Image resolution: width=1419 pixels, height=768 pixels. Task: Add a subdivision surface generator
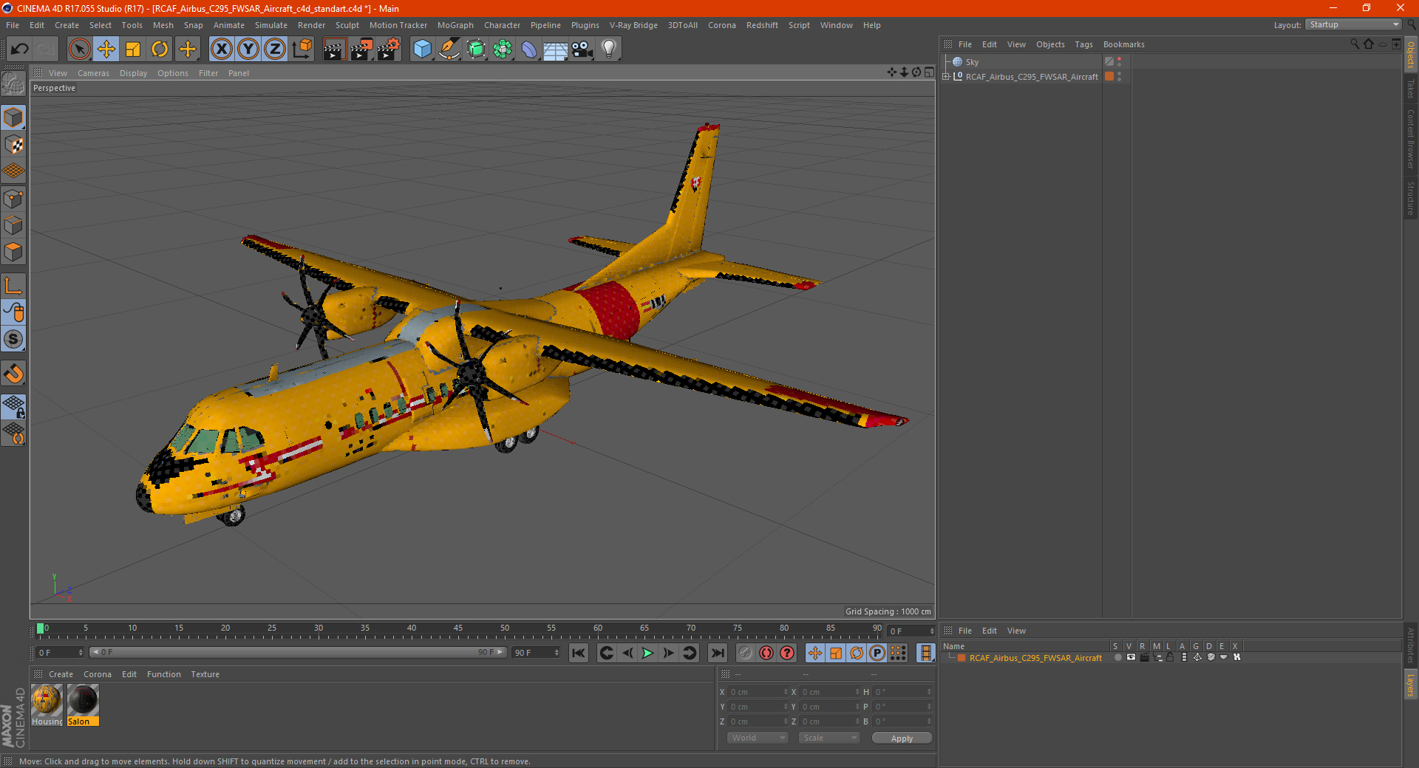pos(476,49)
